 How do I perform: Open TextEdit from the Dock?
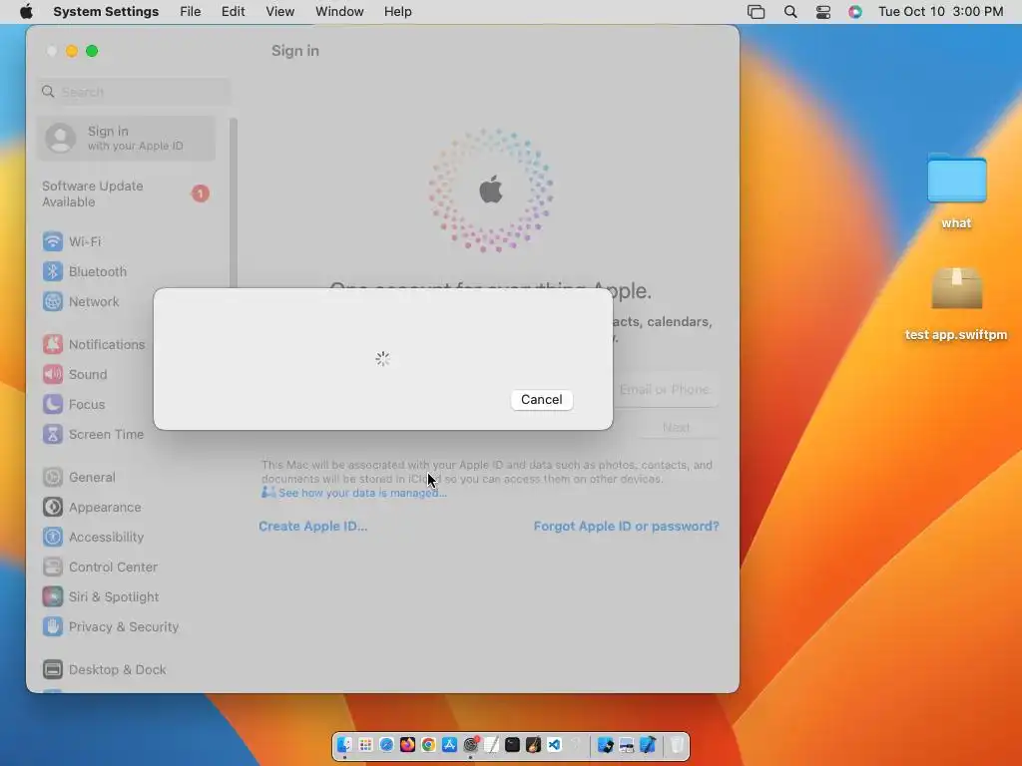[x=491, y=744]
